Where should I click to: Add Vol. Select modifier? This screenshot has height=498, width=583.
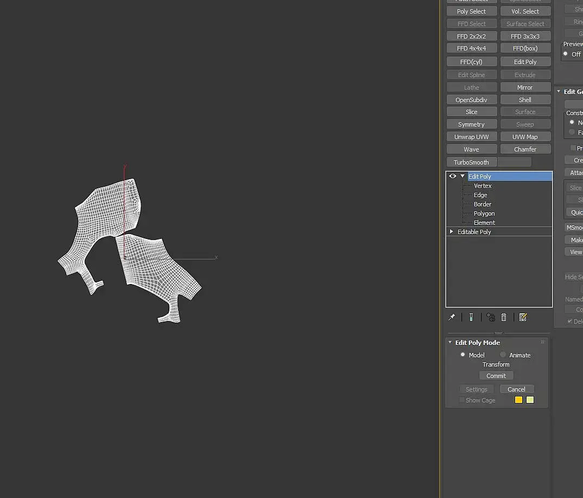(525, 11)
